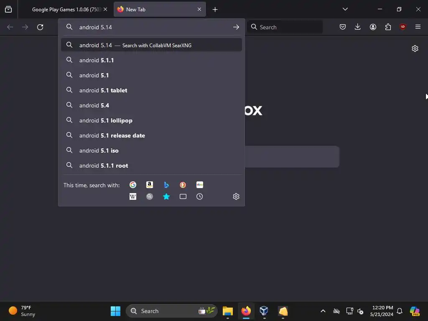Search this time with eBay
The image size is (428, 321).
(200, 185)
